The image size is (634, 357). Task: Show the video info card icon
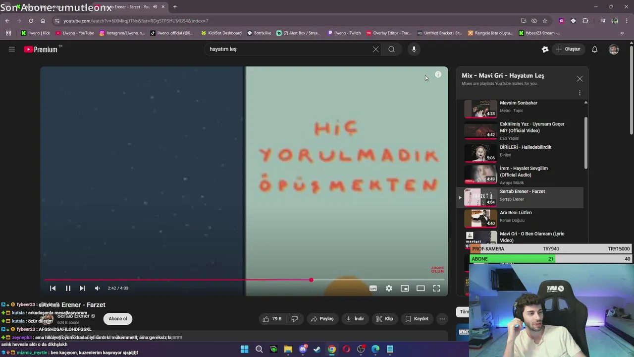pyautogui.click(x=438, y=74)
